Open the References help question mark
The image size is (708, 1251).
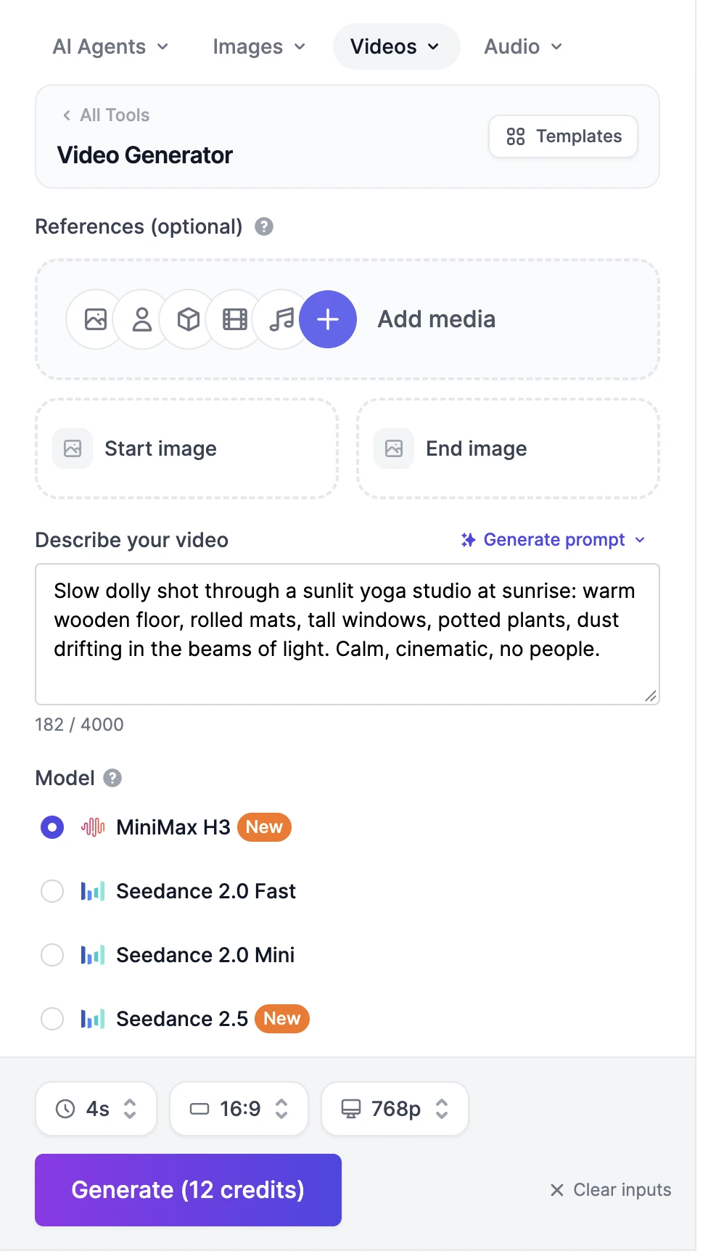point(264,226)
